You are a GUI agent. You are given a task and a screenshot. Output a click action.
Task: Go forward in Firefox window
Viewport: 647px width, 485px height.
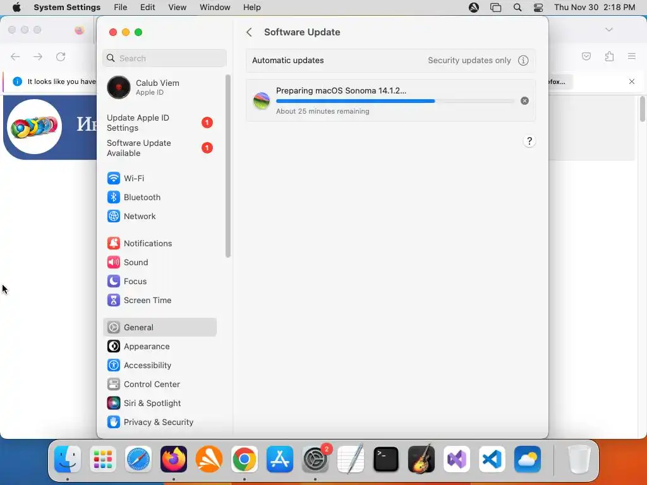(x=38, y=57)
